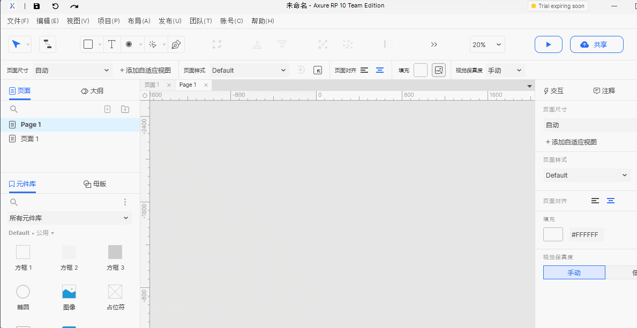Open the 所有元件库 library dropdown
Screen dimensions: 637x328
pyautogui.click(x=69, y=218)
